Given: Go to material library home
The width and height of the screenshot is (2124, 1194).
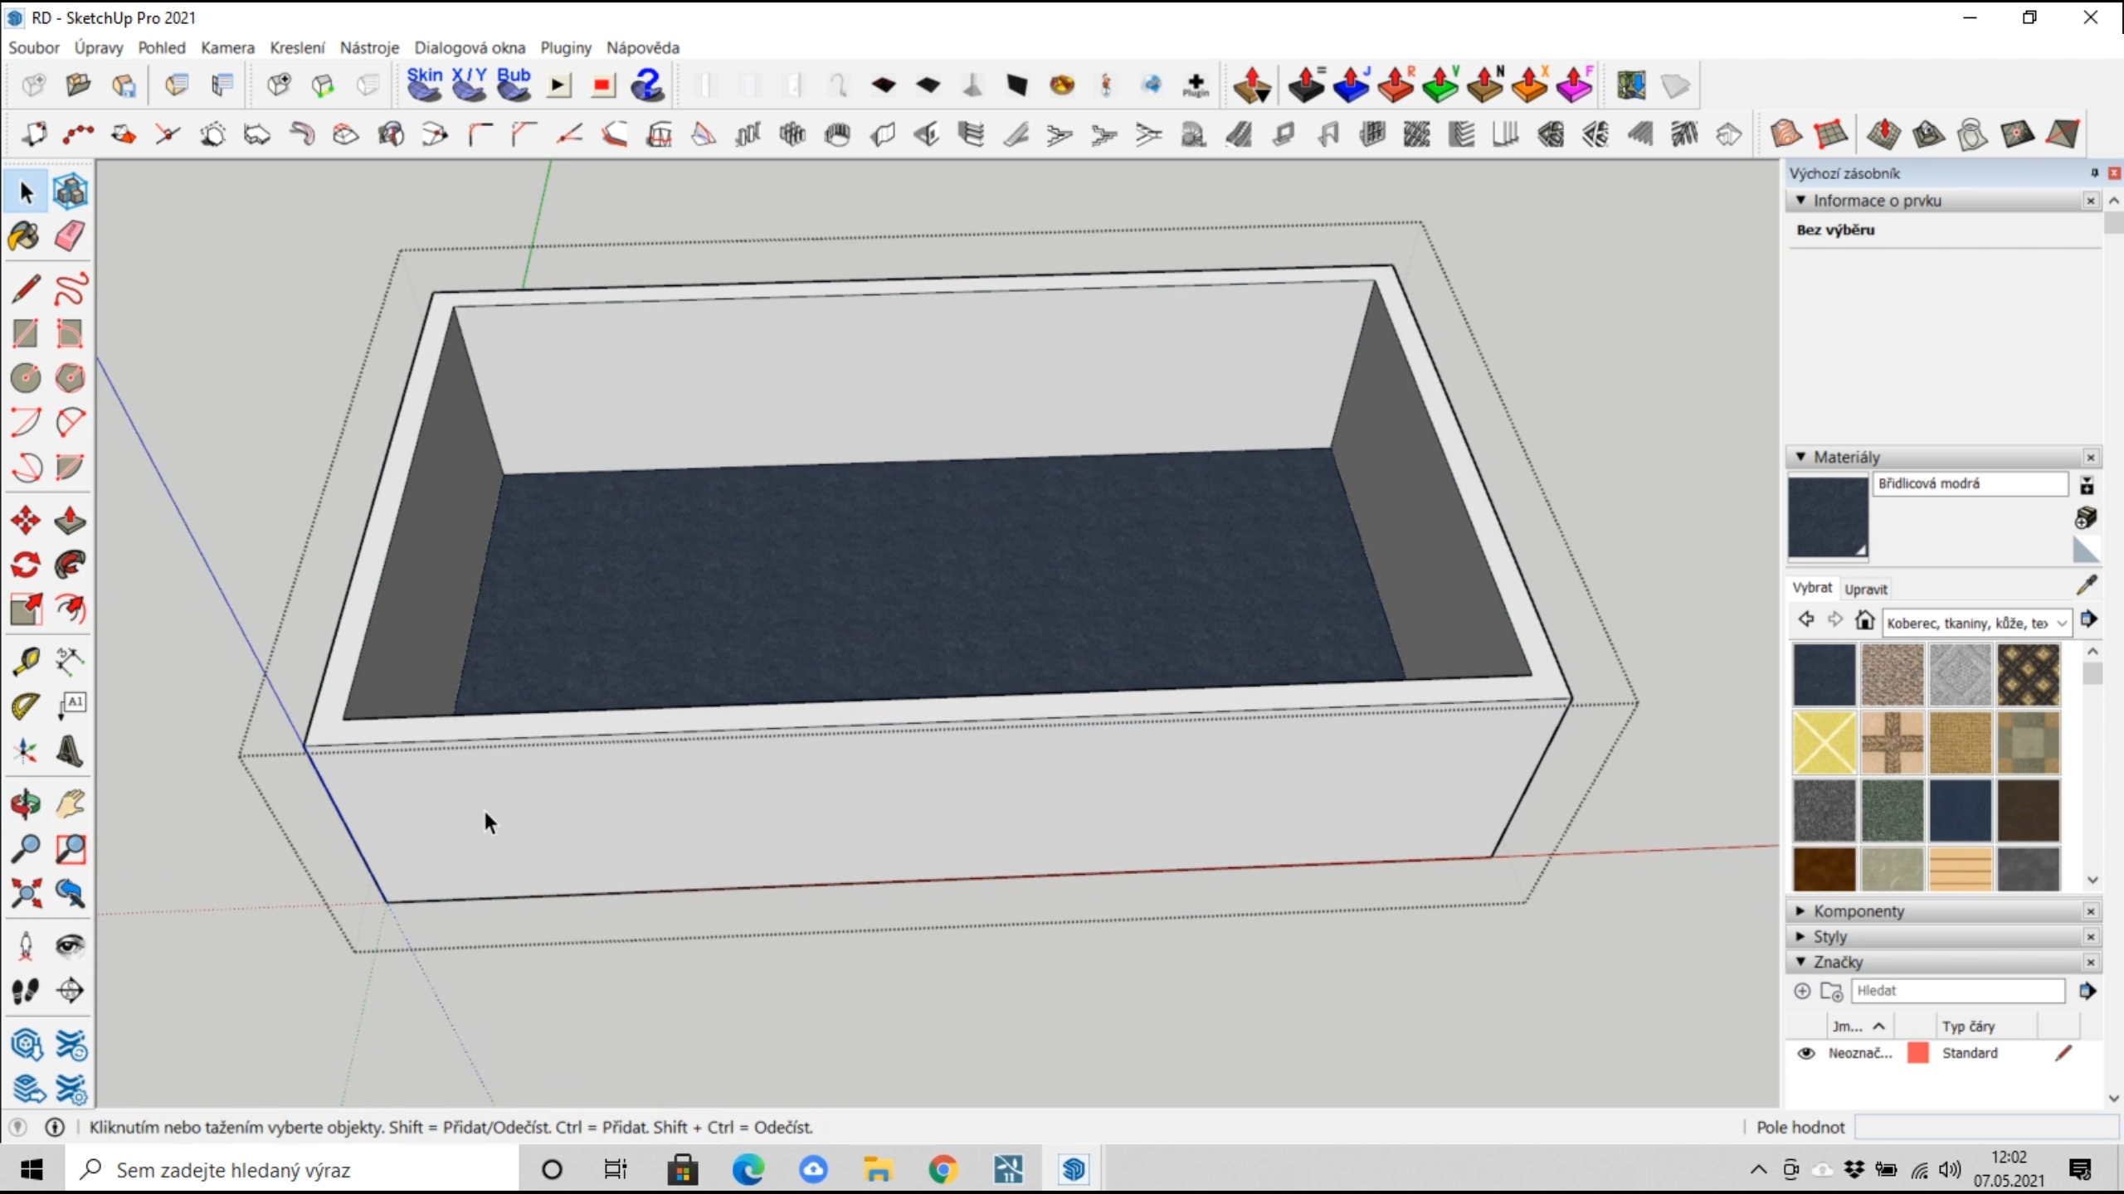Looking at the screenshot, I should 1865,620.
